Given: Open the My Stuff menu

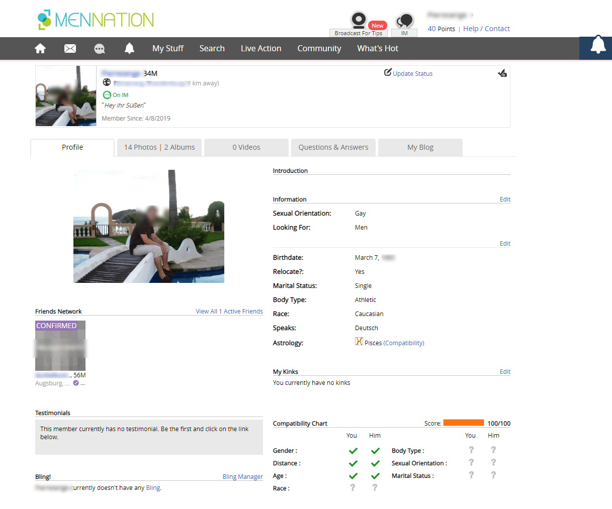Looking at the screenshot, I should click(x=168, y=48).
